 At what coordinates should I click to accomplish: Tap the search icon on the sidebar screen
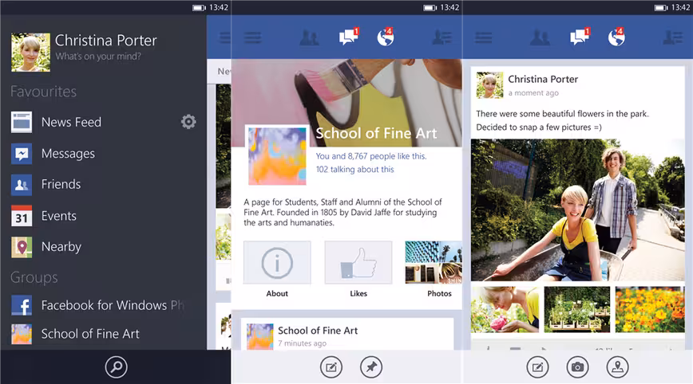tap(117, 366)
